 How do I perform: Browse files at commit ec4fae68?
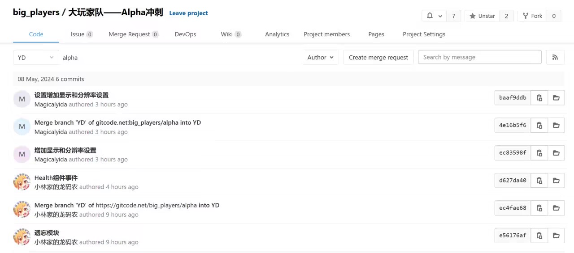(x=556, y=208)
